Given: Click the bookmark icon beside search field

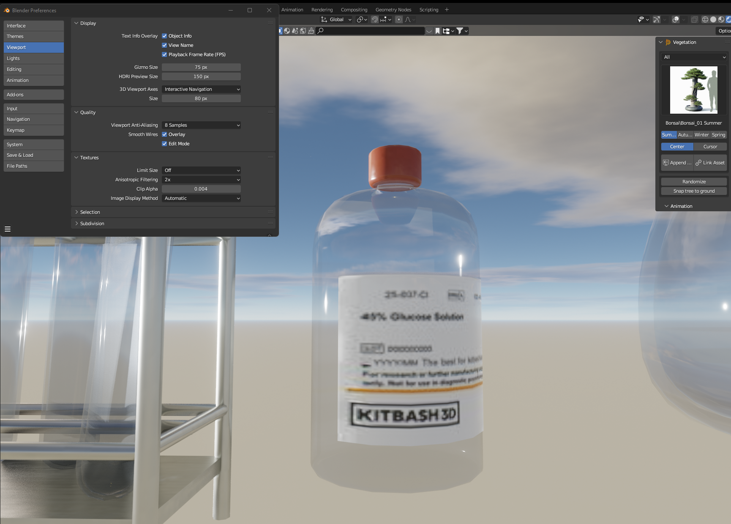Looking at the screenshot, I should pyautogui.click(x=438, y=31).
